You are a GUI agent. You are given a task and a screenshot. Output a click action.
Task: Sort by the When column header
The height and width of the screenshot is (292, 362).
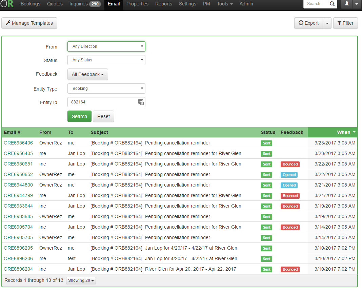344,132
